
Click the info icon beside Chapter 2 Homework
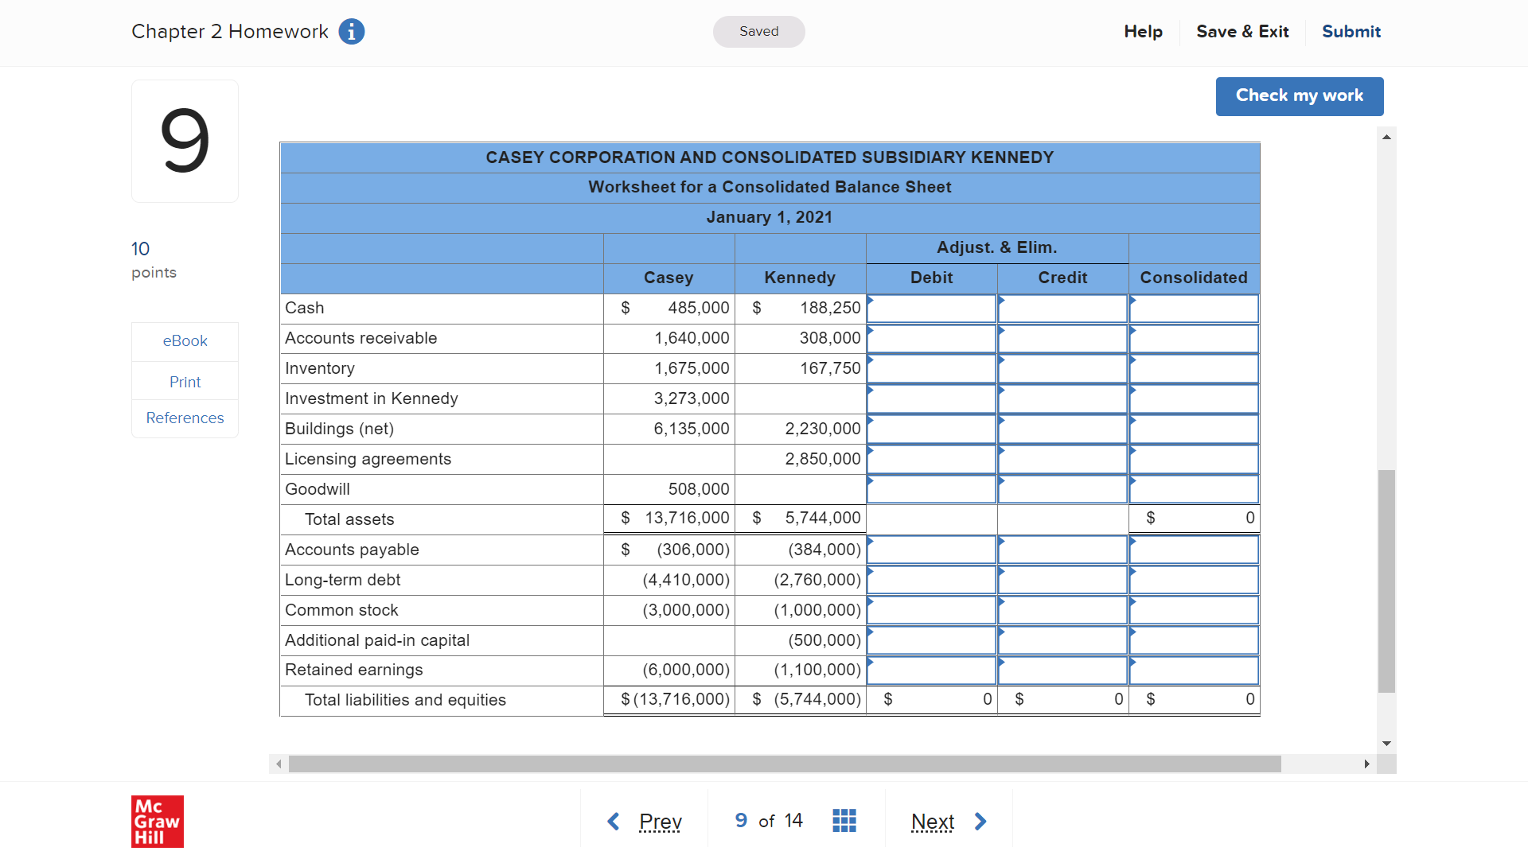351,32
